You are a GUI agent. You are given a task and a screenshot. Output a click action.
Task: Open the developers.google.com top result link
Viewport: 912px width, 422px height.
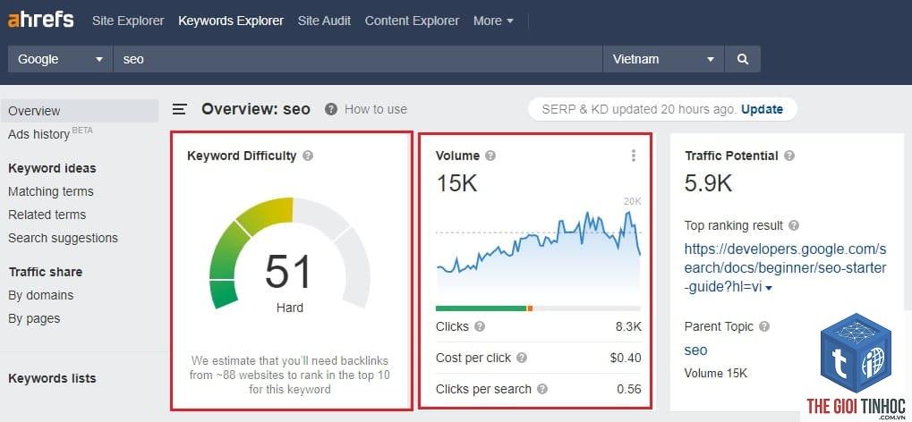tap(785, 268)
